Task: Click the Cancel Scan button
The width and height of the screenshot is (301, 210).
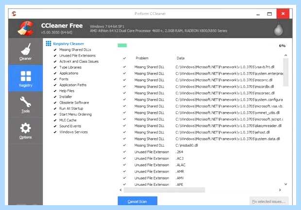Action: (x=137, y=201)
